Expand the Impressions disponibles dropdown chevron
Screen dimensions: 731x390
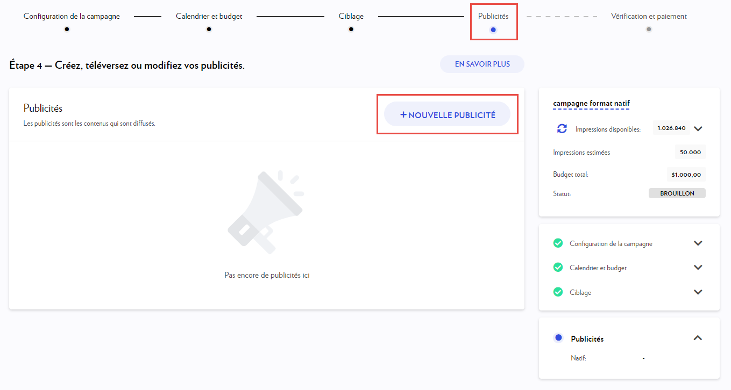point(698,128)
